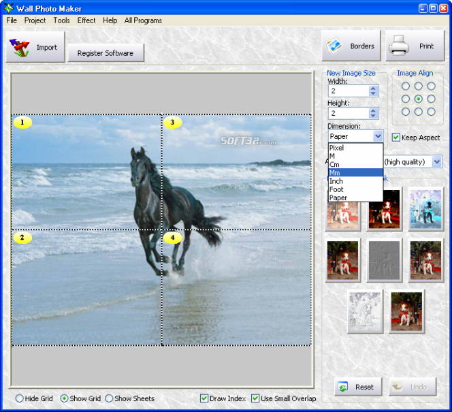Open the Help menu
The height and width of the screenshot is (412, 452).
click(110, 20)
